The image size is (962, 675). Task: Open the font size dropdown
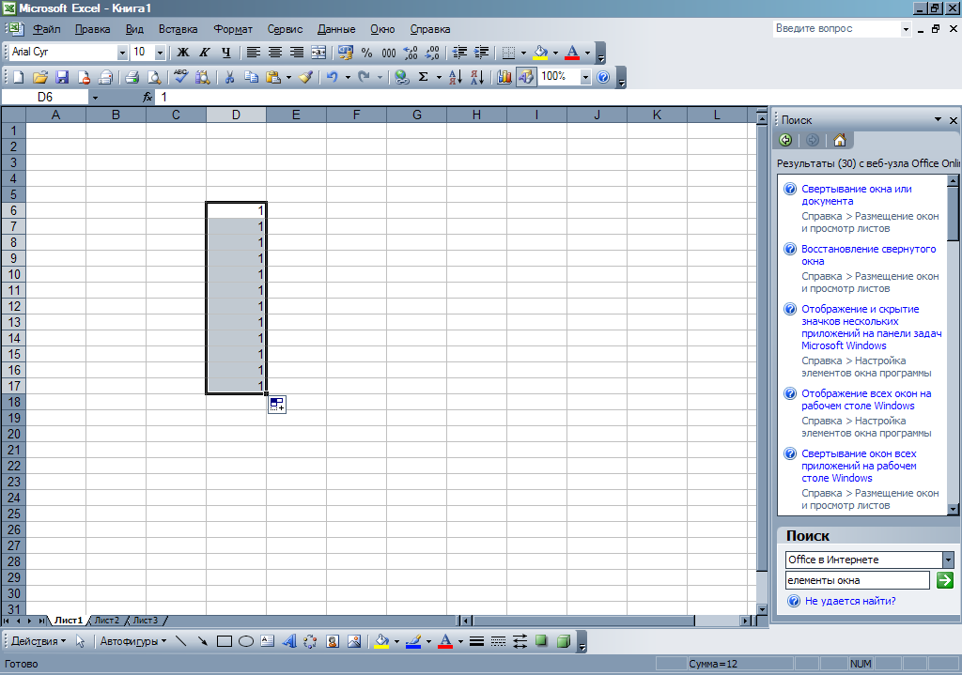pyautogui.click(x=160, y=53)
